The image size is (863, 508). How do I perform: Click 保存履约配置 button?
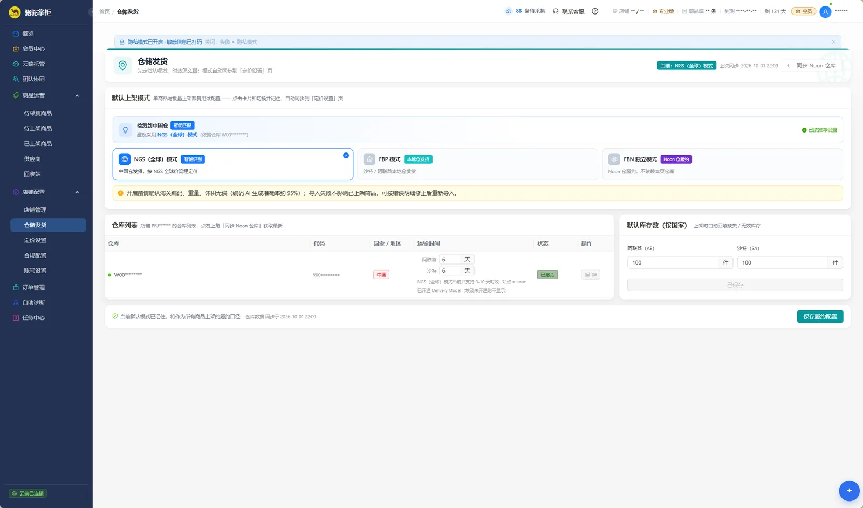[820, 316]
